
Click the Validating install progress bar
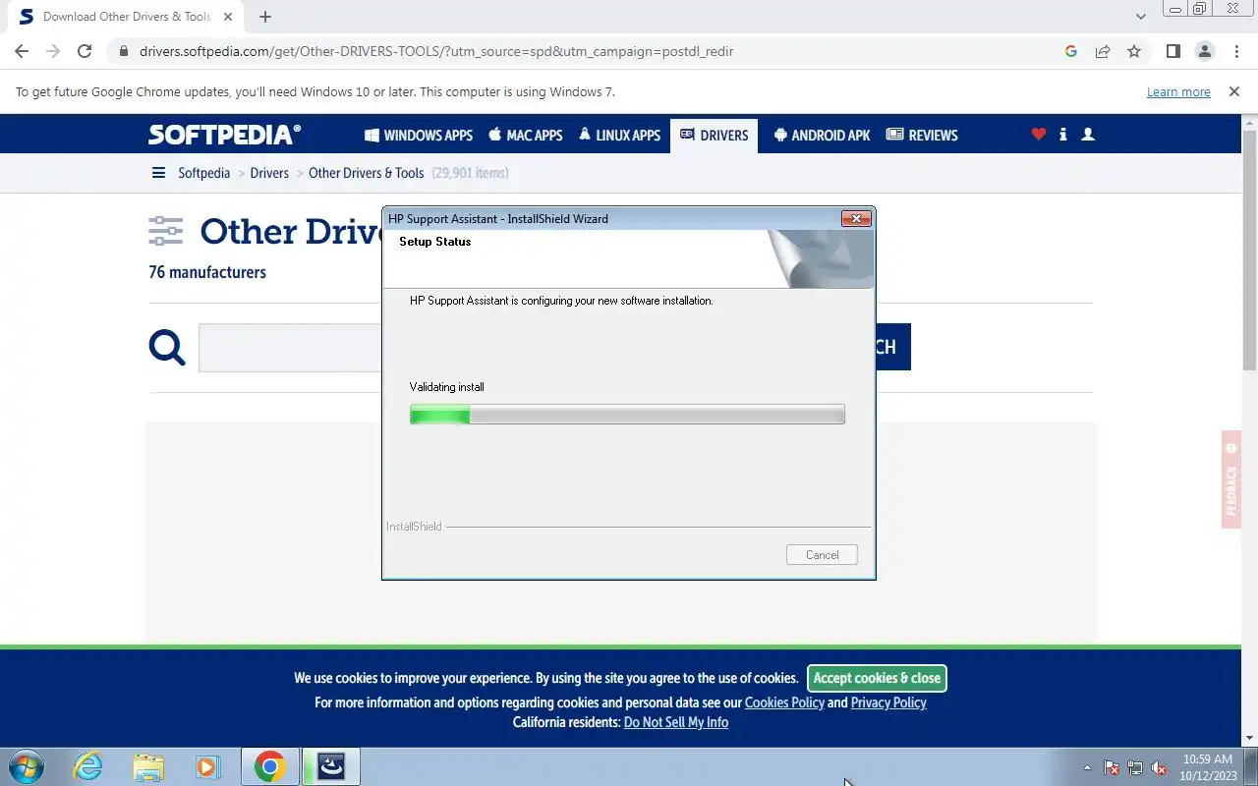coord(627,416)
